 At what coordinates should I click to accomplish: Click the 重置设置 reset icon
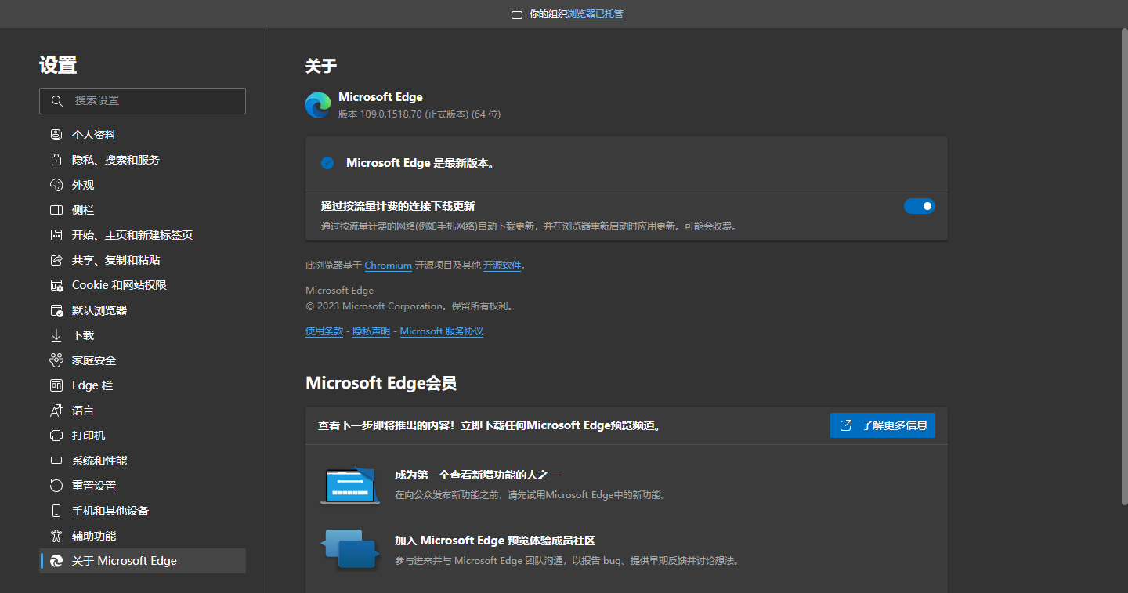tap(56, 485)
